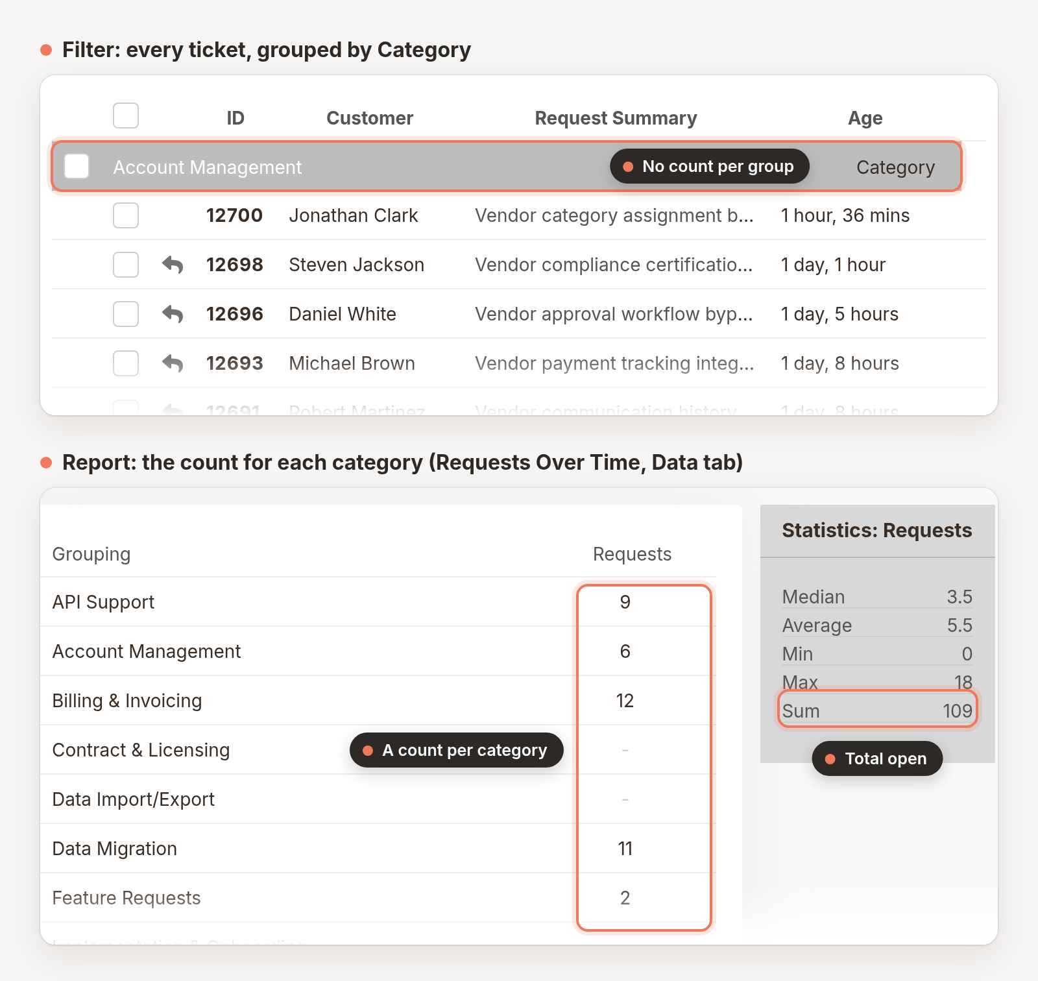Open ticket ID 12693

coord(234,363)
